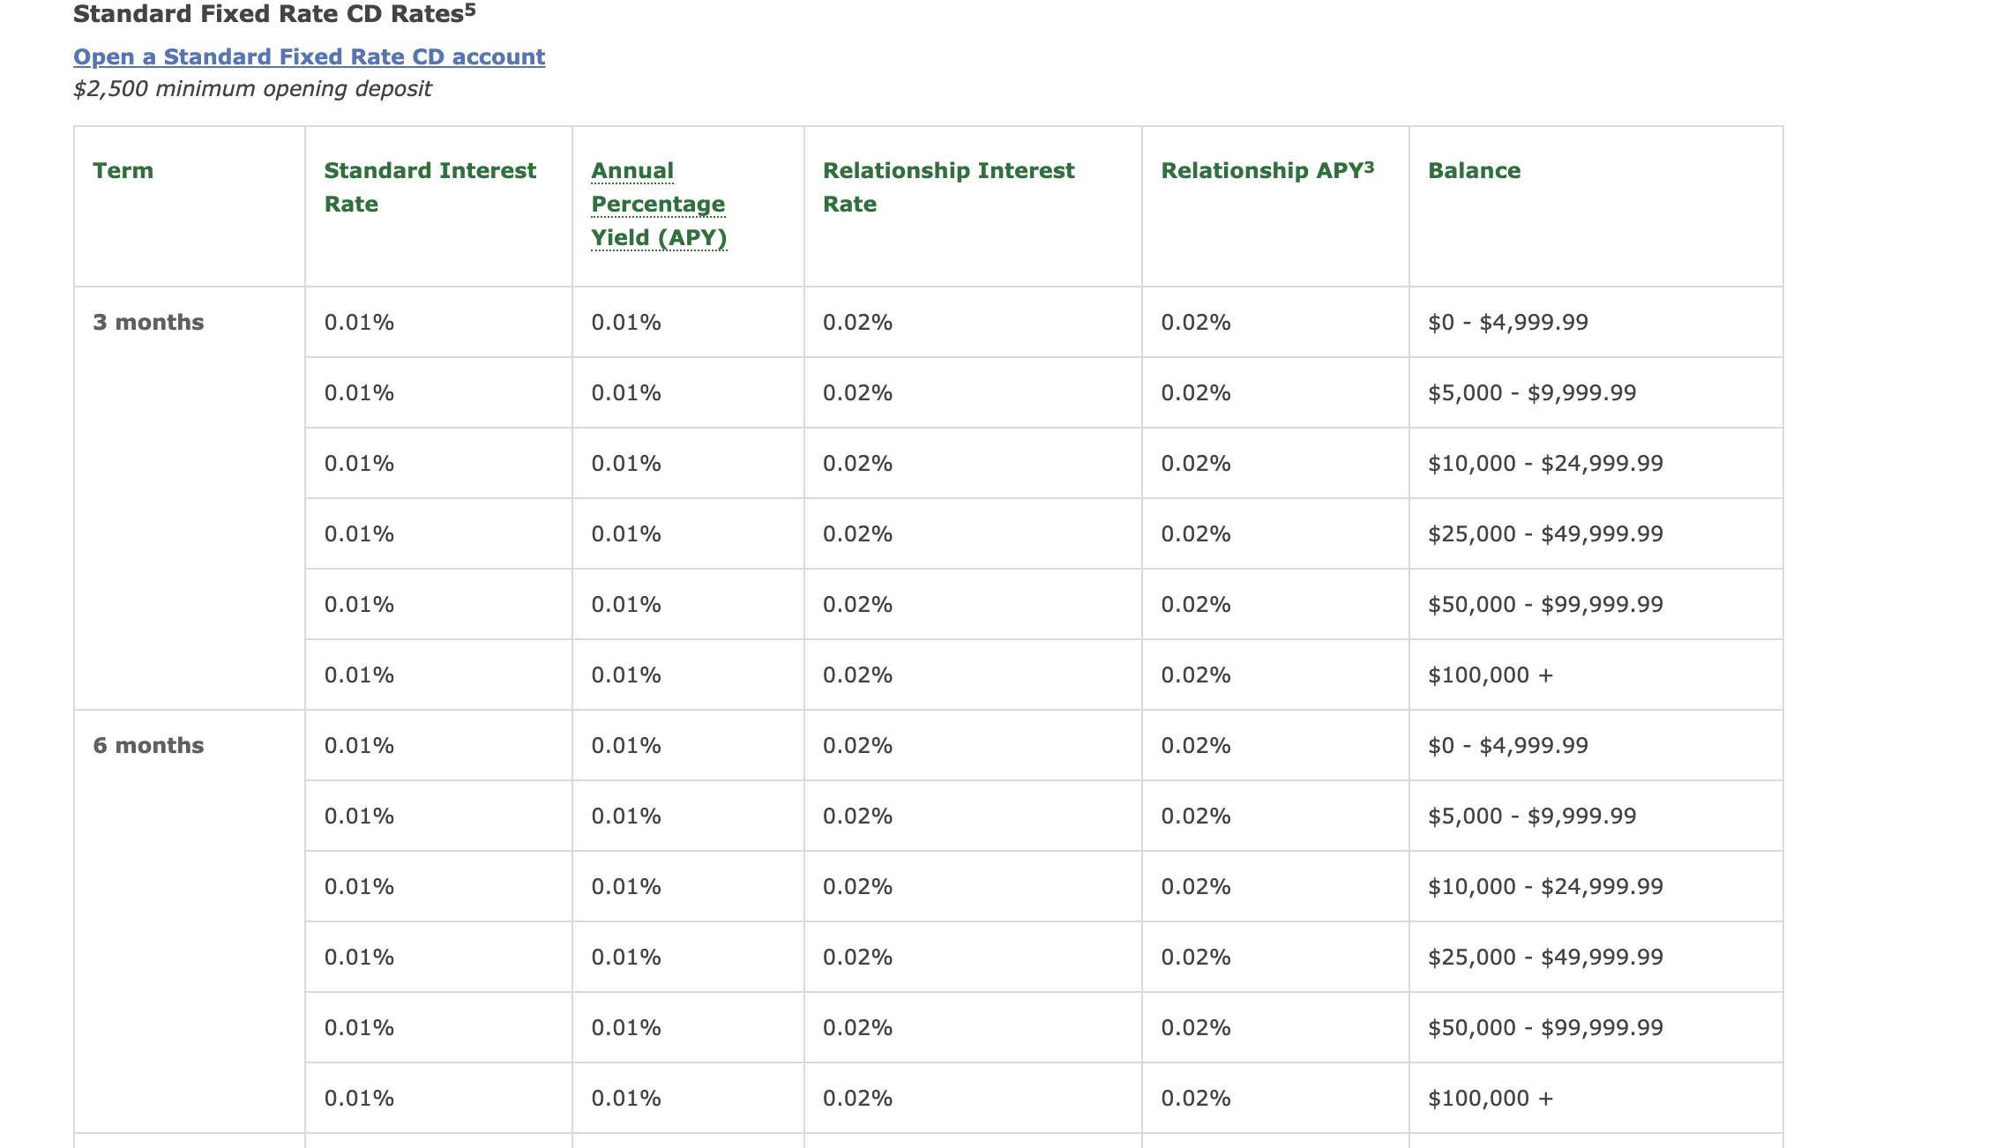Click the 6 months $5,000 - $9,999.99 balance cell

[1531, 816]
